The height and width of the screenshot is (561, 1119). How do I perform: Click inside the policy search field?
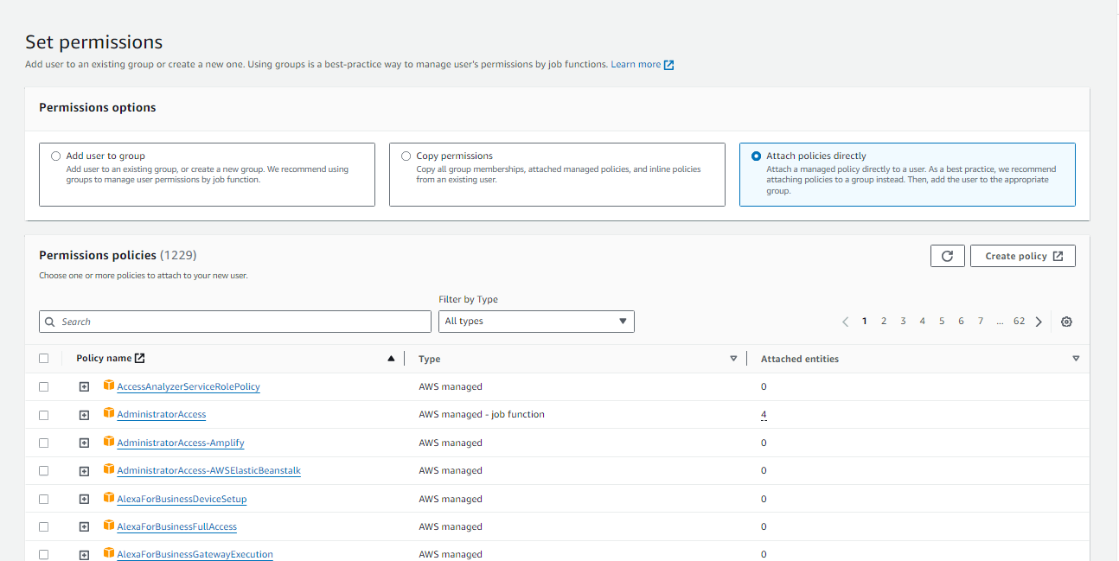click(x=233, y=321)
